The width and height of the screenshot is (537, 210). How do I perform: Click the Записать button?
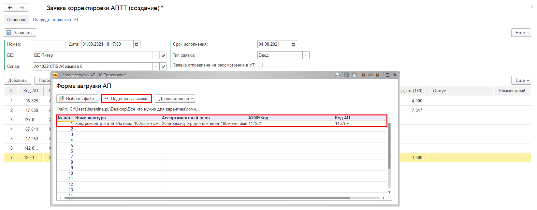pos(20,33)
